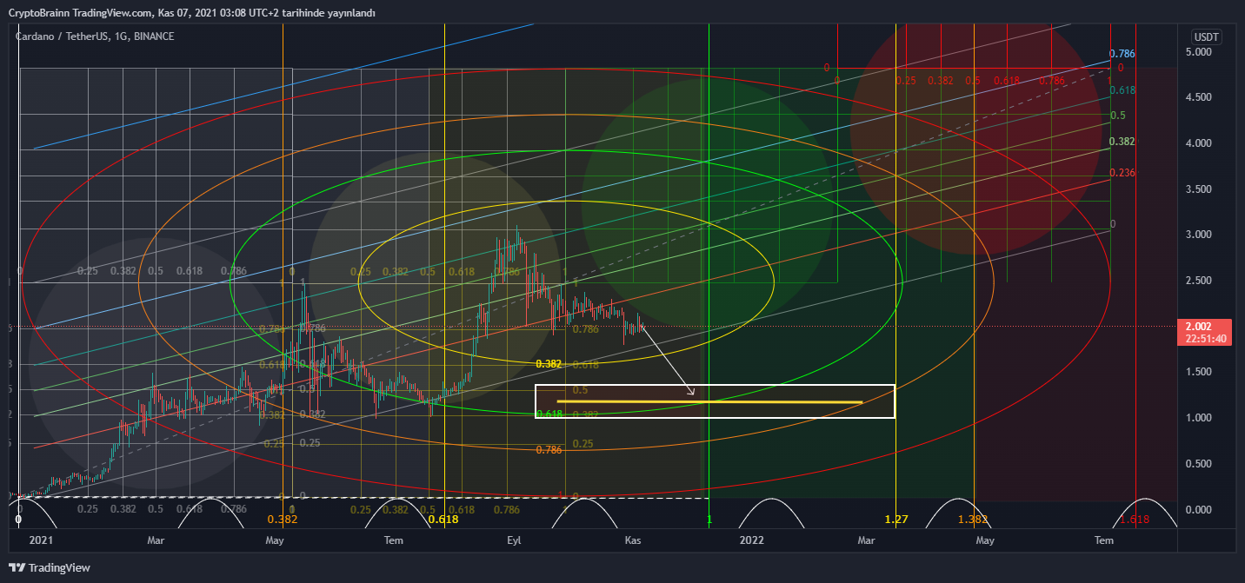The height and width of the screenshot is (583, 1245).
Task: Select the blue 0.786 channel level label
Action: click(x=1122, y=54)
